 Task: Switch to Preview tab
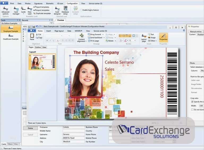pyautogui.click(x=61, y=20)
